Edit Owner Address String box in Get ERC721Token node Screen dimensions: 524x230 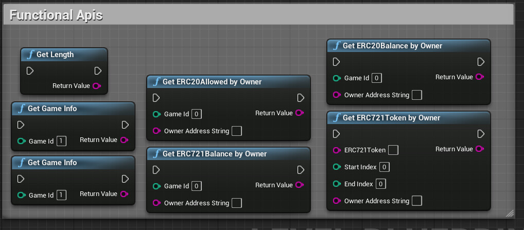417,201
